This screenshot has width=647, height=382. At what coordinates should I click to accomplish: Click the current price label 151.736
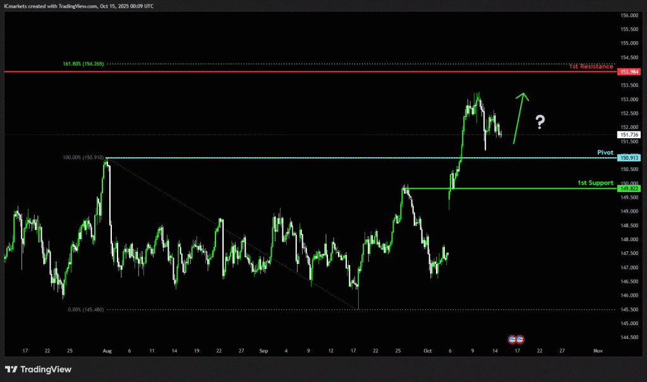630,134
